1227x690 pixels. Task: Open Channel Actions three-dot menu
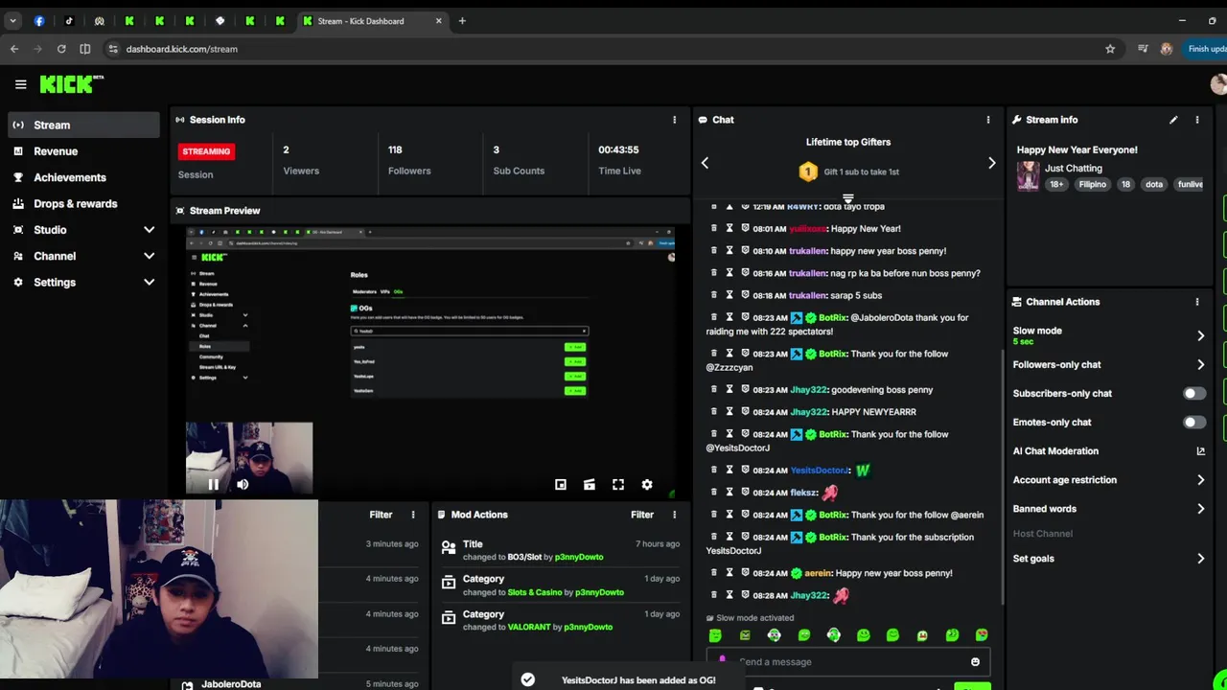point(1196,302)
